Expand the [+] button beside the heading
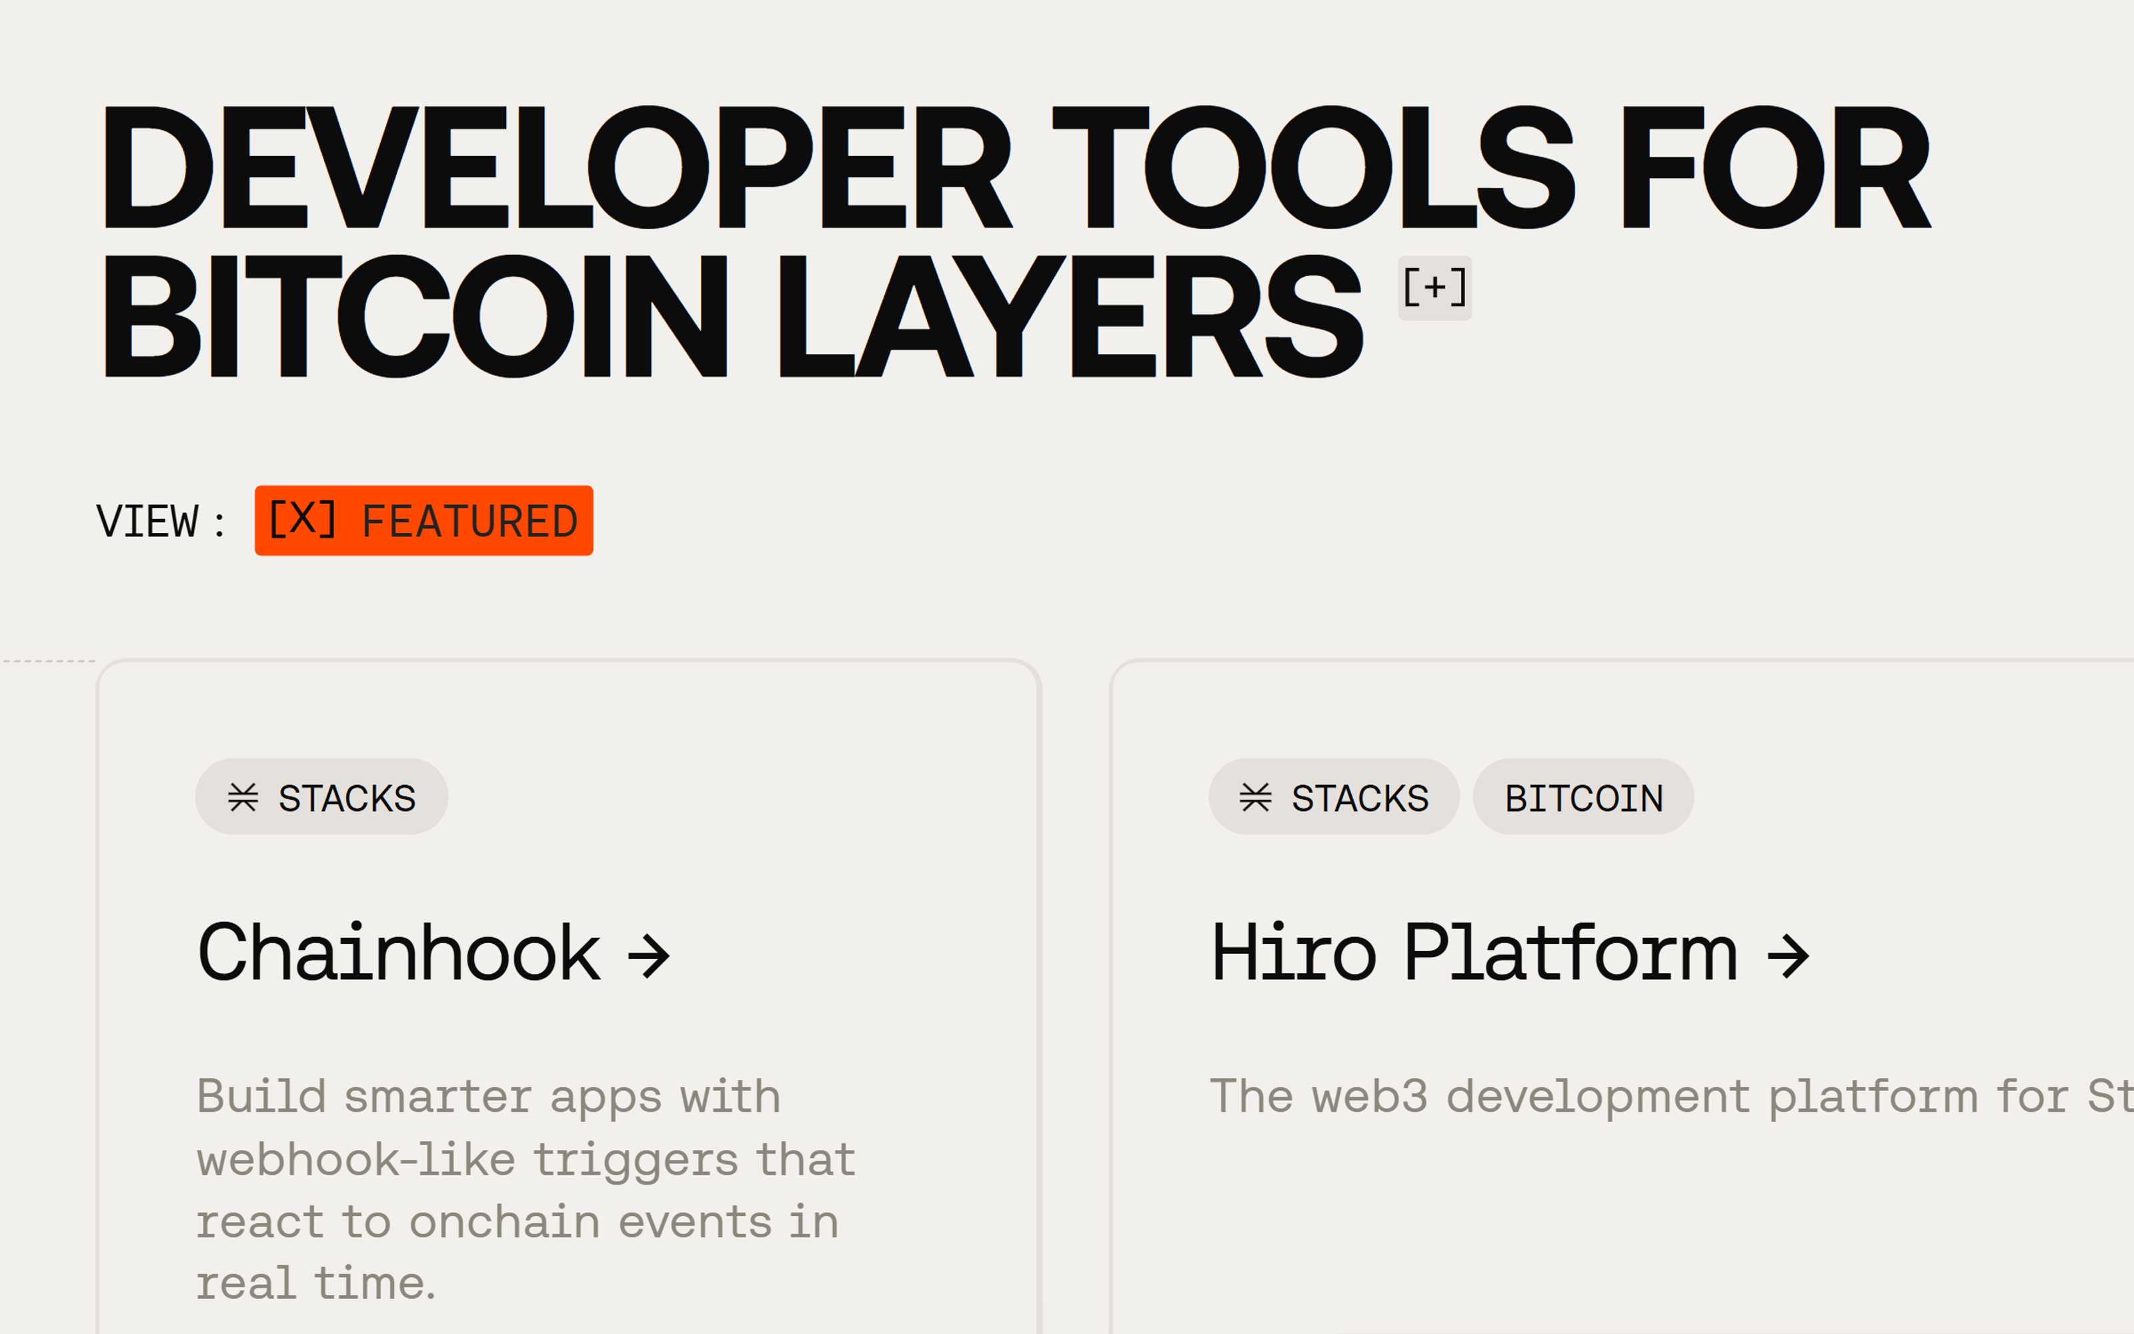 pyautogui.click(x=1434, y=287)
